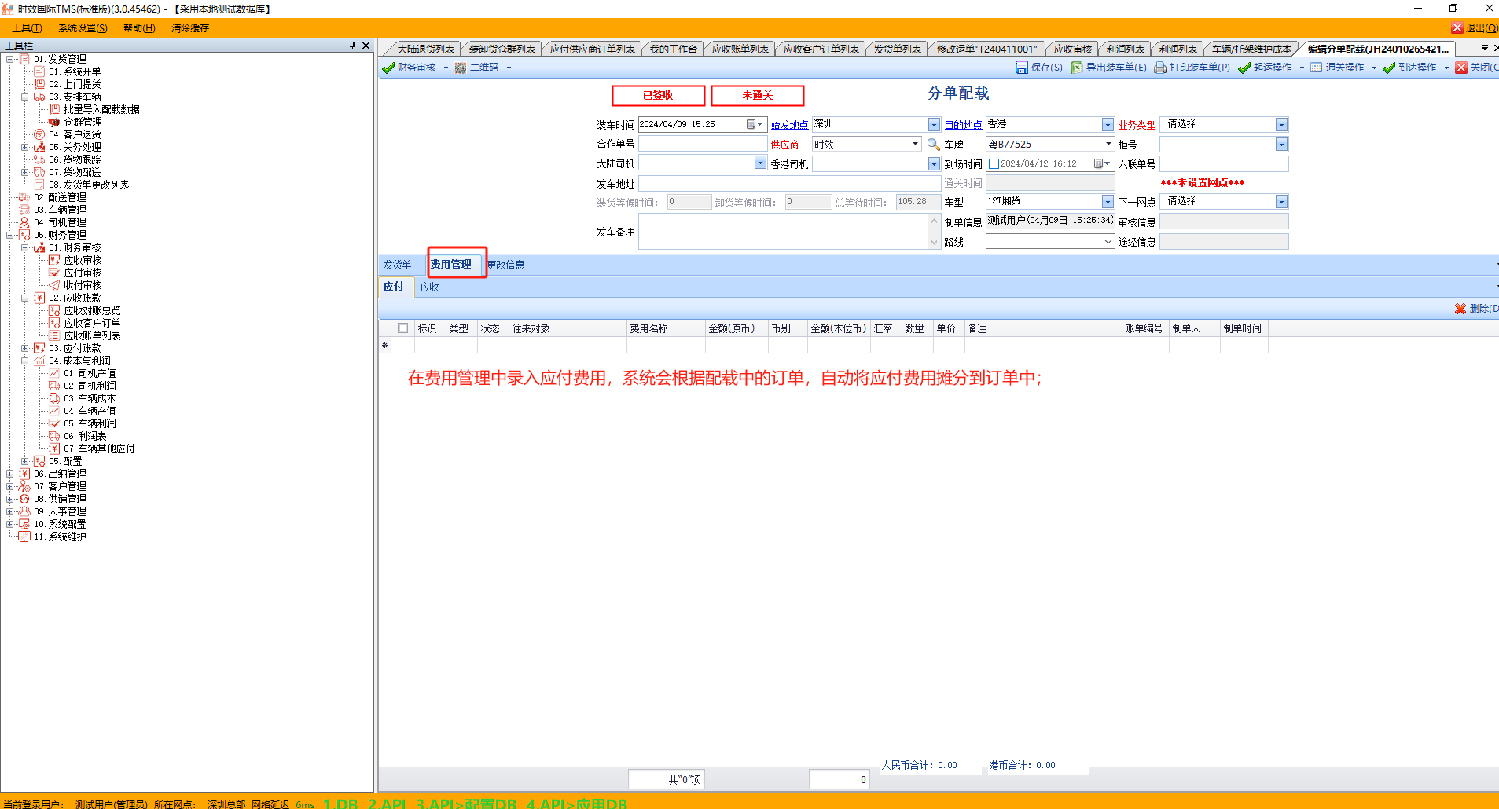Screen dimensions: 1499x809
Task: Switch to the 应收 sub-tab
Action: coord(429,287)
